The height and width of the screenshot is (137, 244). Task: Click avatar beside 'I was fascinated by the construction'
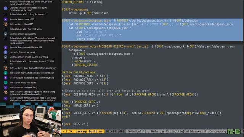click(5, 8)
